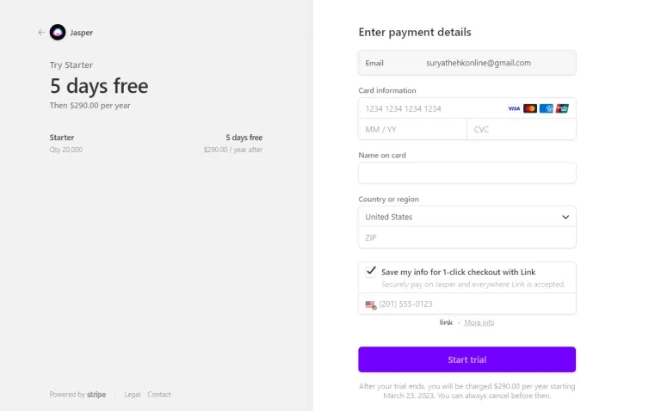Focus the ZIP code field
The width and height of the screenshot is (661, 411).
coord(467,237)
